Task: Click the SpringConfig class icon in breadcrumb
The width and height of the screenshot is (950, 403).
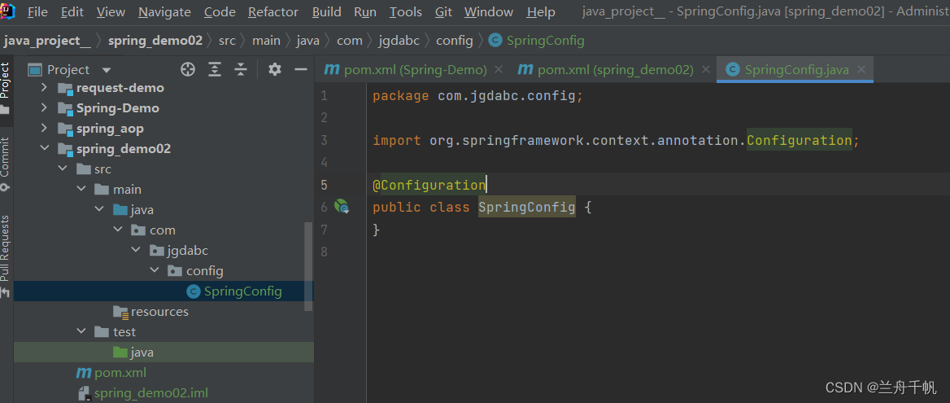Action: [495, 41]
